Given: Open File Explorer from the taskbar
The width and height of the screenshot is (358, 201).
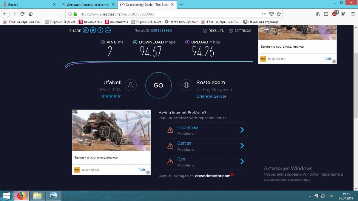Looking at the screenshot, I should 37,196.
